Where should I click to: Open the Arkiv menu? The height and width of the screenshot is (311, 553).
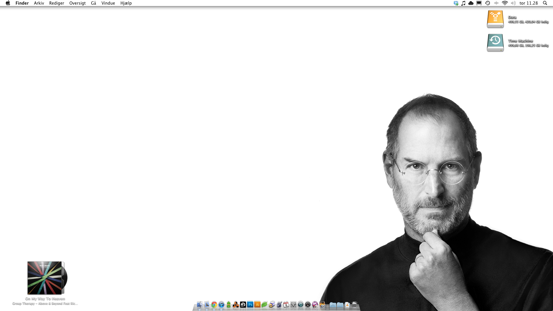click(39, 3)
